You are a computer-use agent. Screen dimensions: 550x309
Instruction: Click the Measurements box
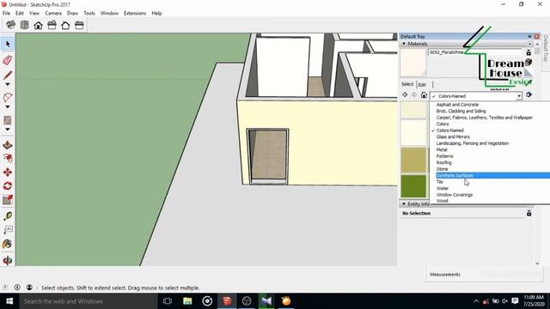pyautogui.click(x=484, y=275)
